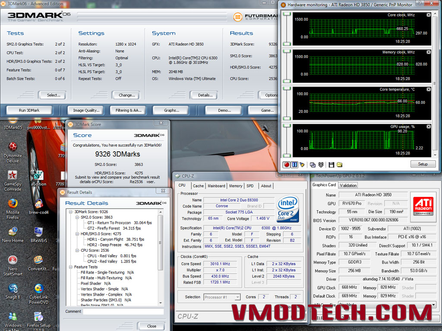Viewport: 442px width, 331px height.
Task: Switch to the Memory tab in CPU-Z
Action: pyautogui.click(x=236, y=186)
